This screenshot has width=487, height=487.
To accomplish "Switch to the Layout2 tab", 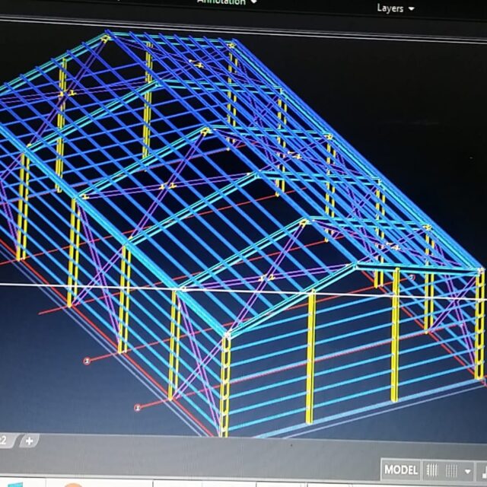I will pyautogui.click(x=4, y=441).
